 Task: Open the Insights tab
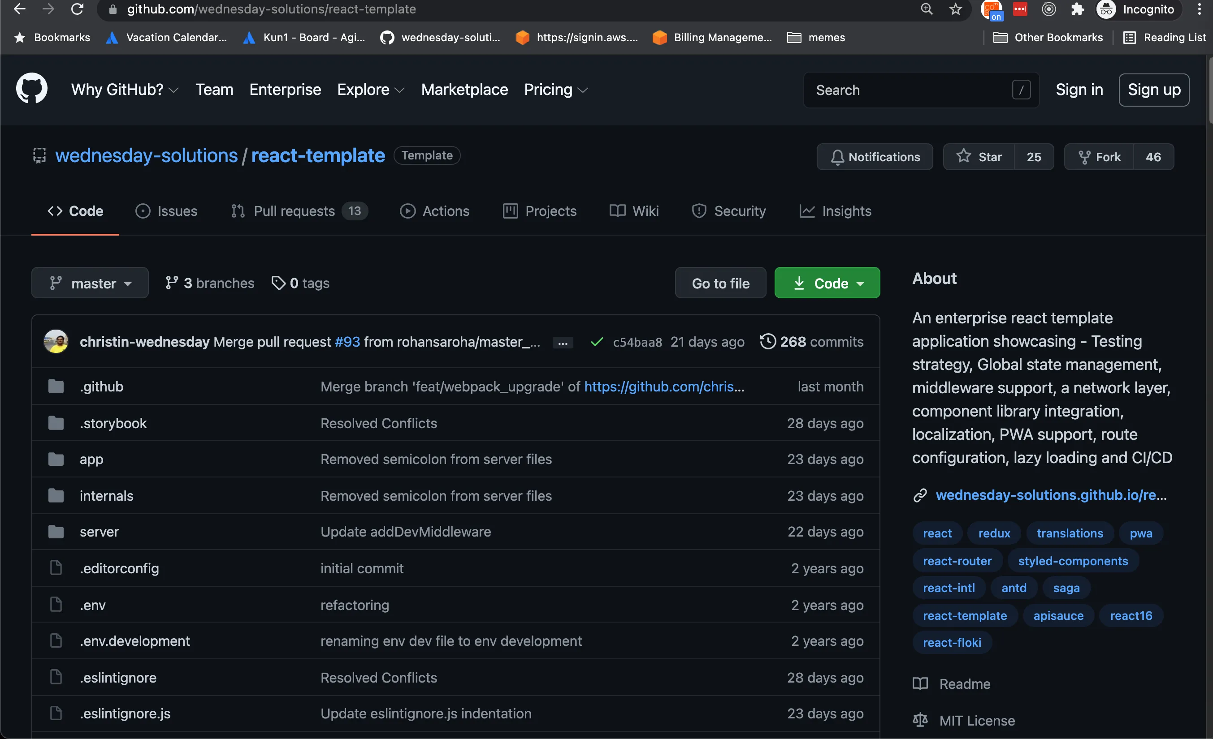pyautogui.click(x=835, y=211)
